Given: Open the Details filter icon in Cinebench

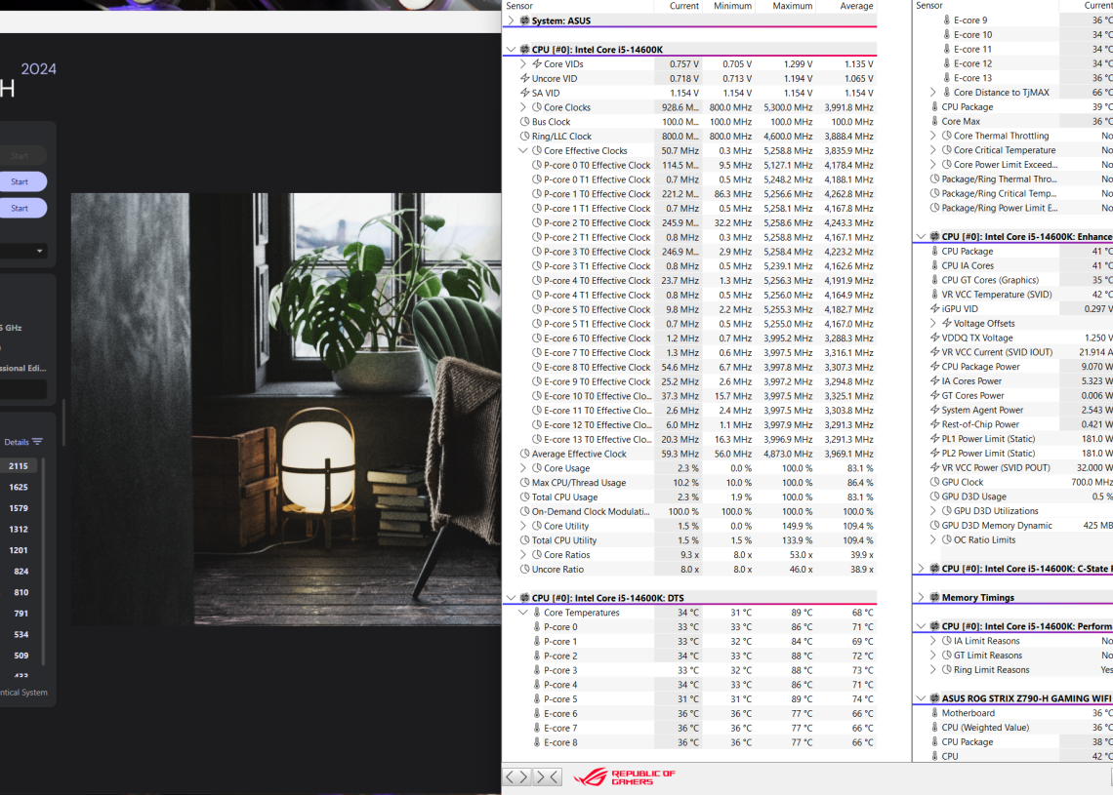Looking at the screenshot, I should (38, 442).
